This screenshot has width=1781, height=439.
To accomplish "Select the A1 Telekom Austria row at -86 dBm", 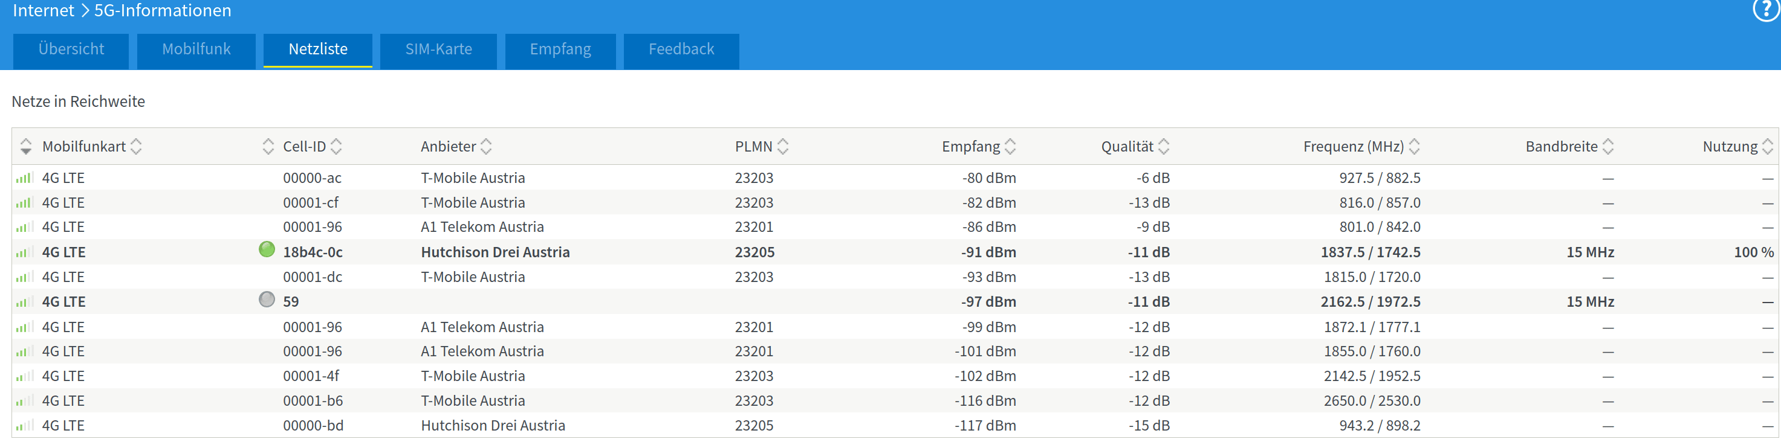I will coord(482,227).
